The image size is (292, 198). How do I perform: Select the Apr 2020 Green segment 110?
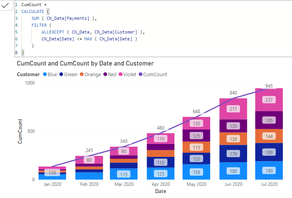click(x=161, y=162)
